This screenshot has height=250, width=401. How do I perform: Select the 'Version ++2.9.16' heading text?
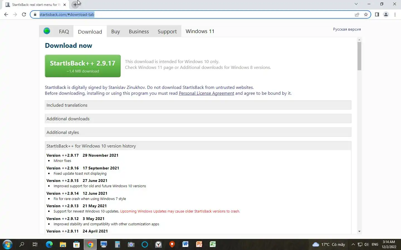pos(63,168)
